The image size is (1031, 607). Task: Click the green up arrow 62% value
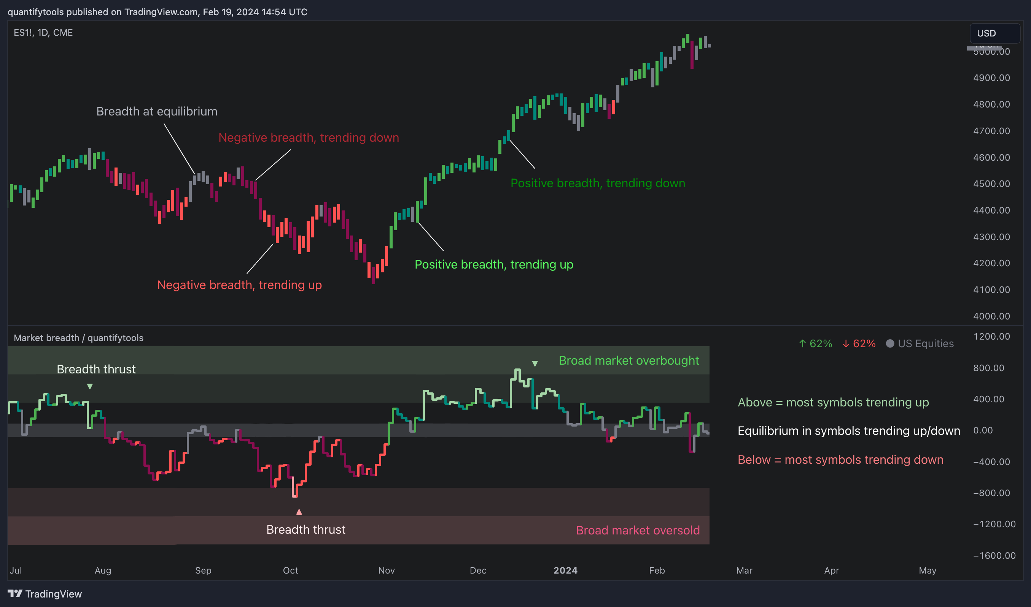[815, 344]
